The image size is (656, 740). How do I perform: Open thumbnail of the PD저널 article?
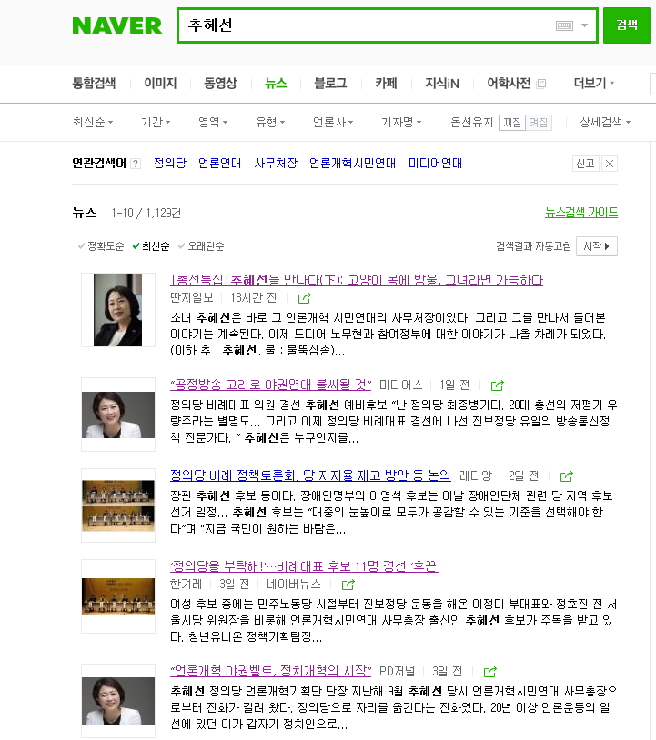118,701
